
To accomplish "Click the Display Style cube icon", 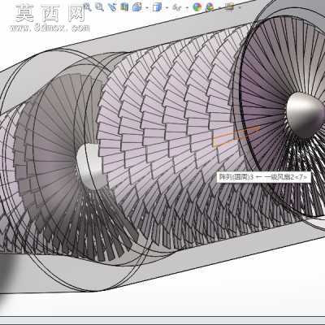I will tap(157, 6).
